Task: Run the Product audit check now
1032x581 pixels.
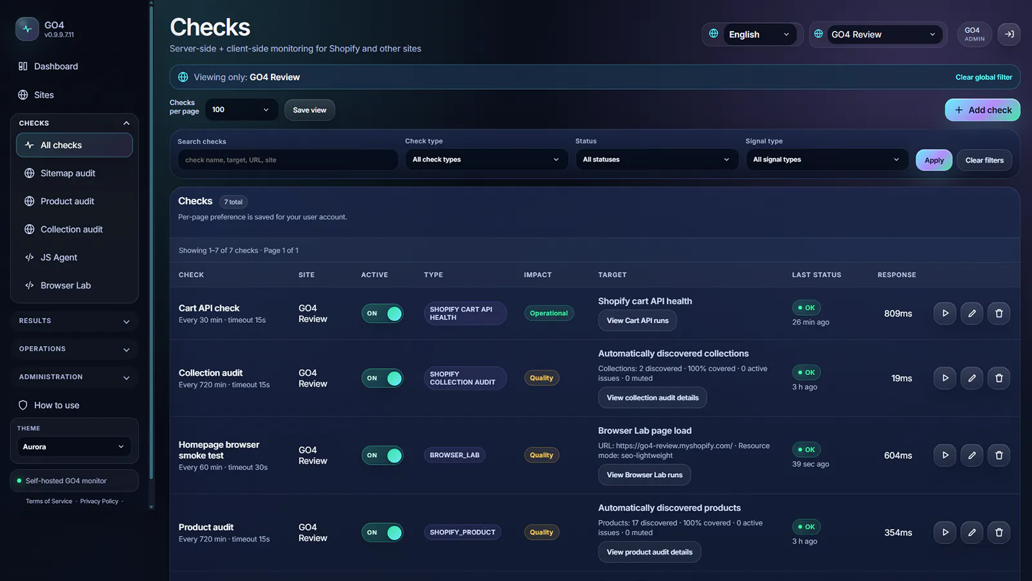Action: 945,533
